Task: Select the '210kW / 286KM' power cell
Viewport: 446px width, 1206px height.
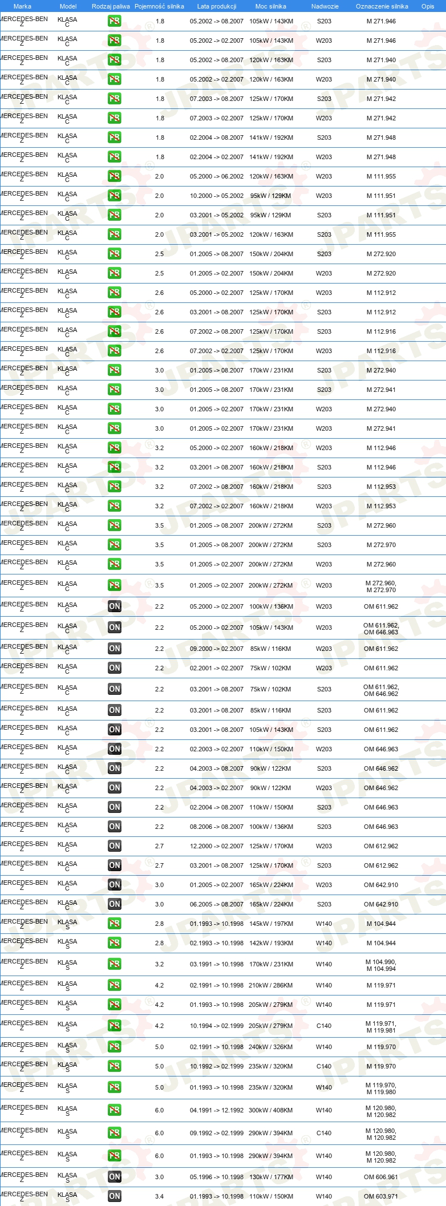Action: tap(271, 985)
